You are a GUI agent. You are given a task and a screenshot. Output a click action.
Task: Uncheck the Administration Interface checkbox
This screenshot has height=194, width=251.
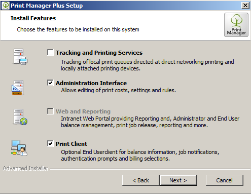50,83
